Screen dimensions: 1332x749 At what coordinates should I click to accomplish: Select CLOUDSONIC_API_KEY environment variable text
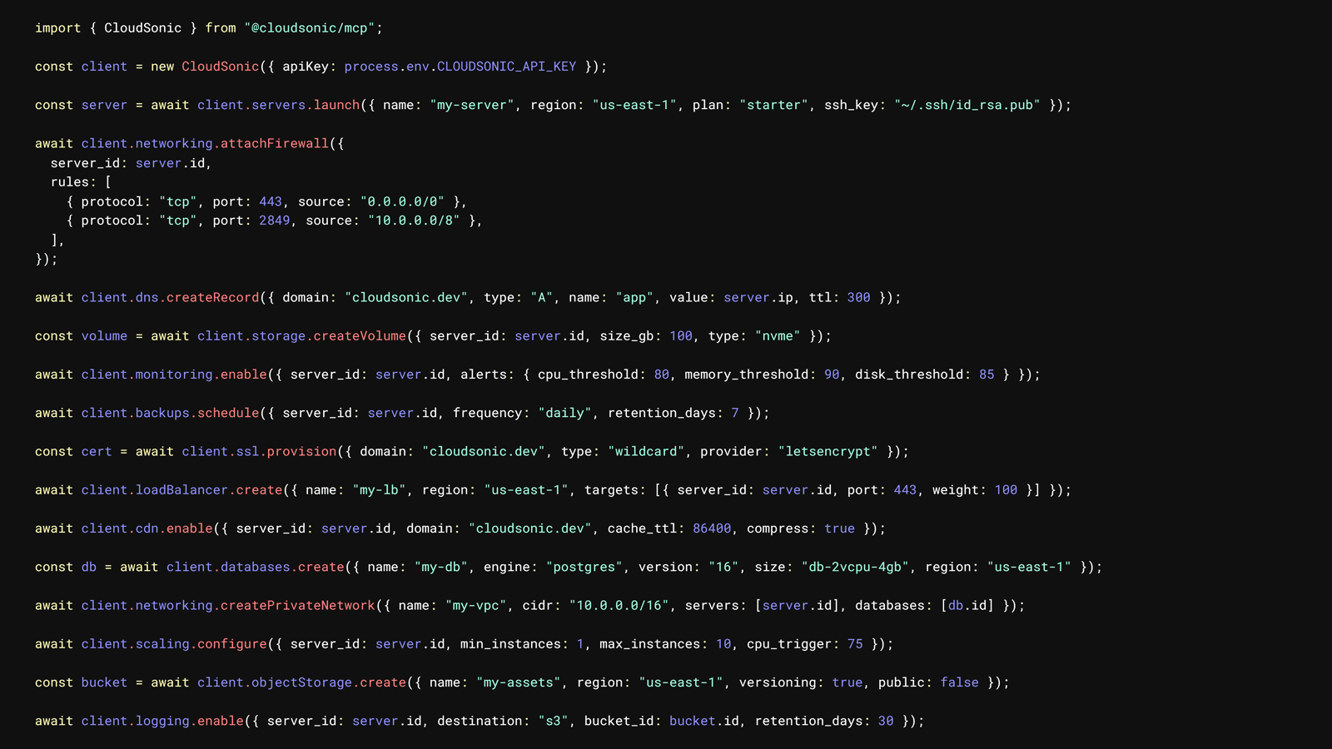click(506, 67)
